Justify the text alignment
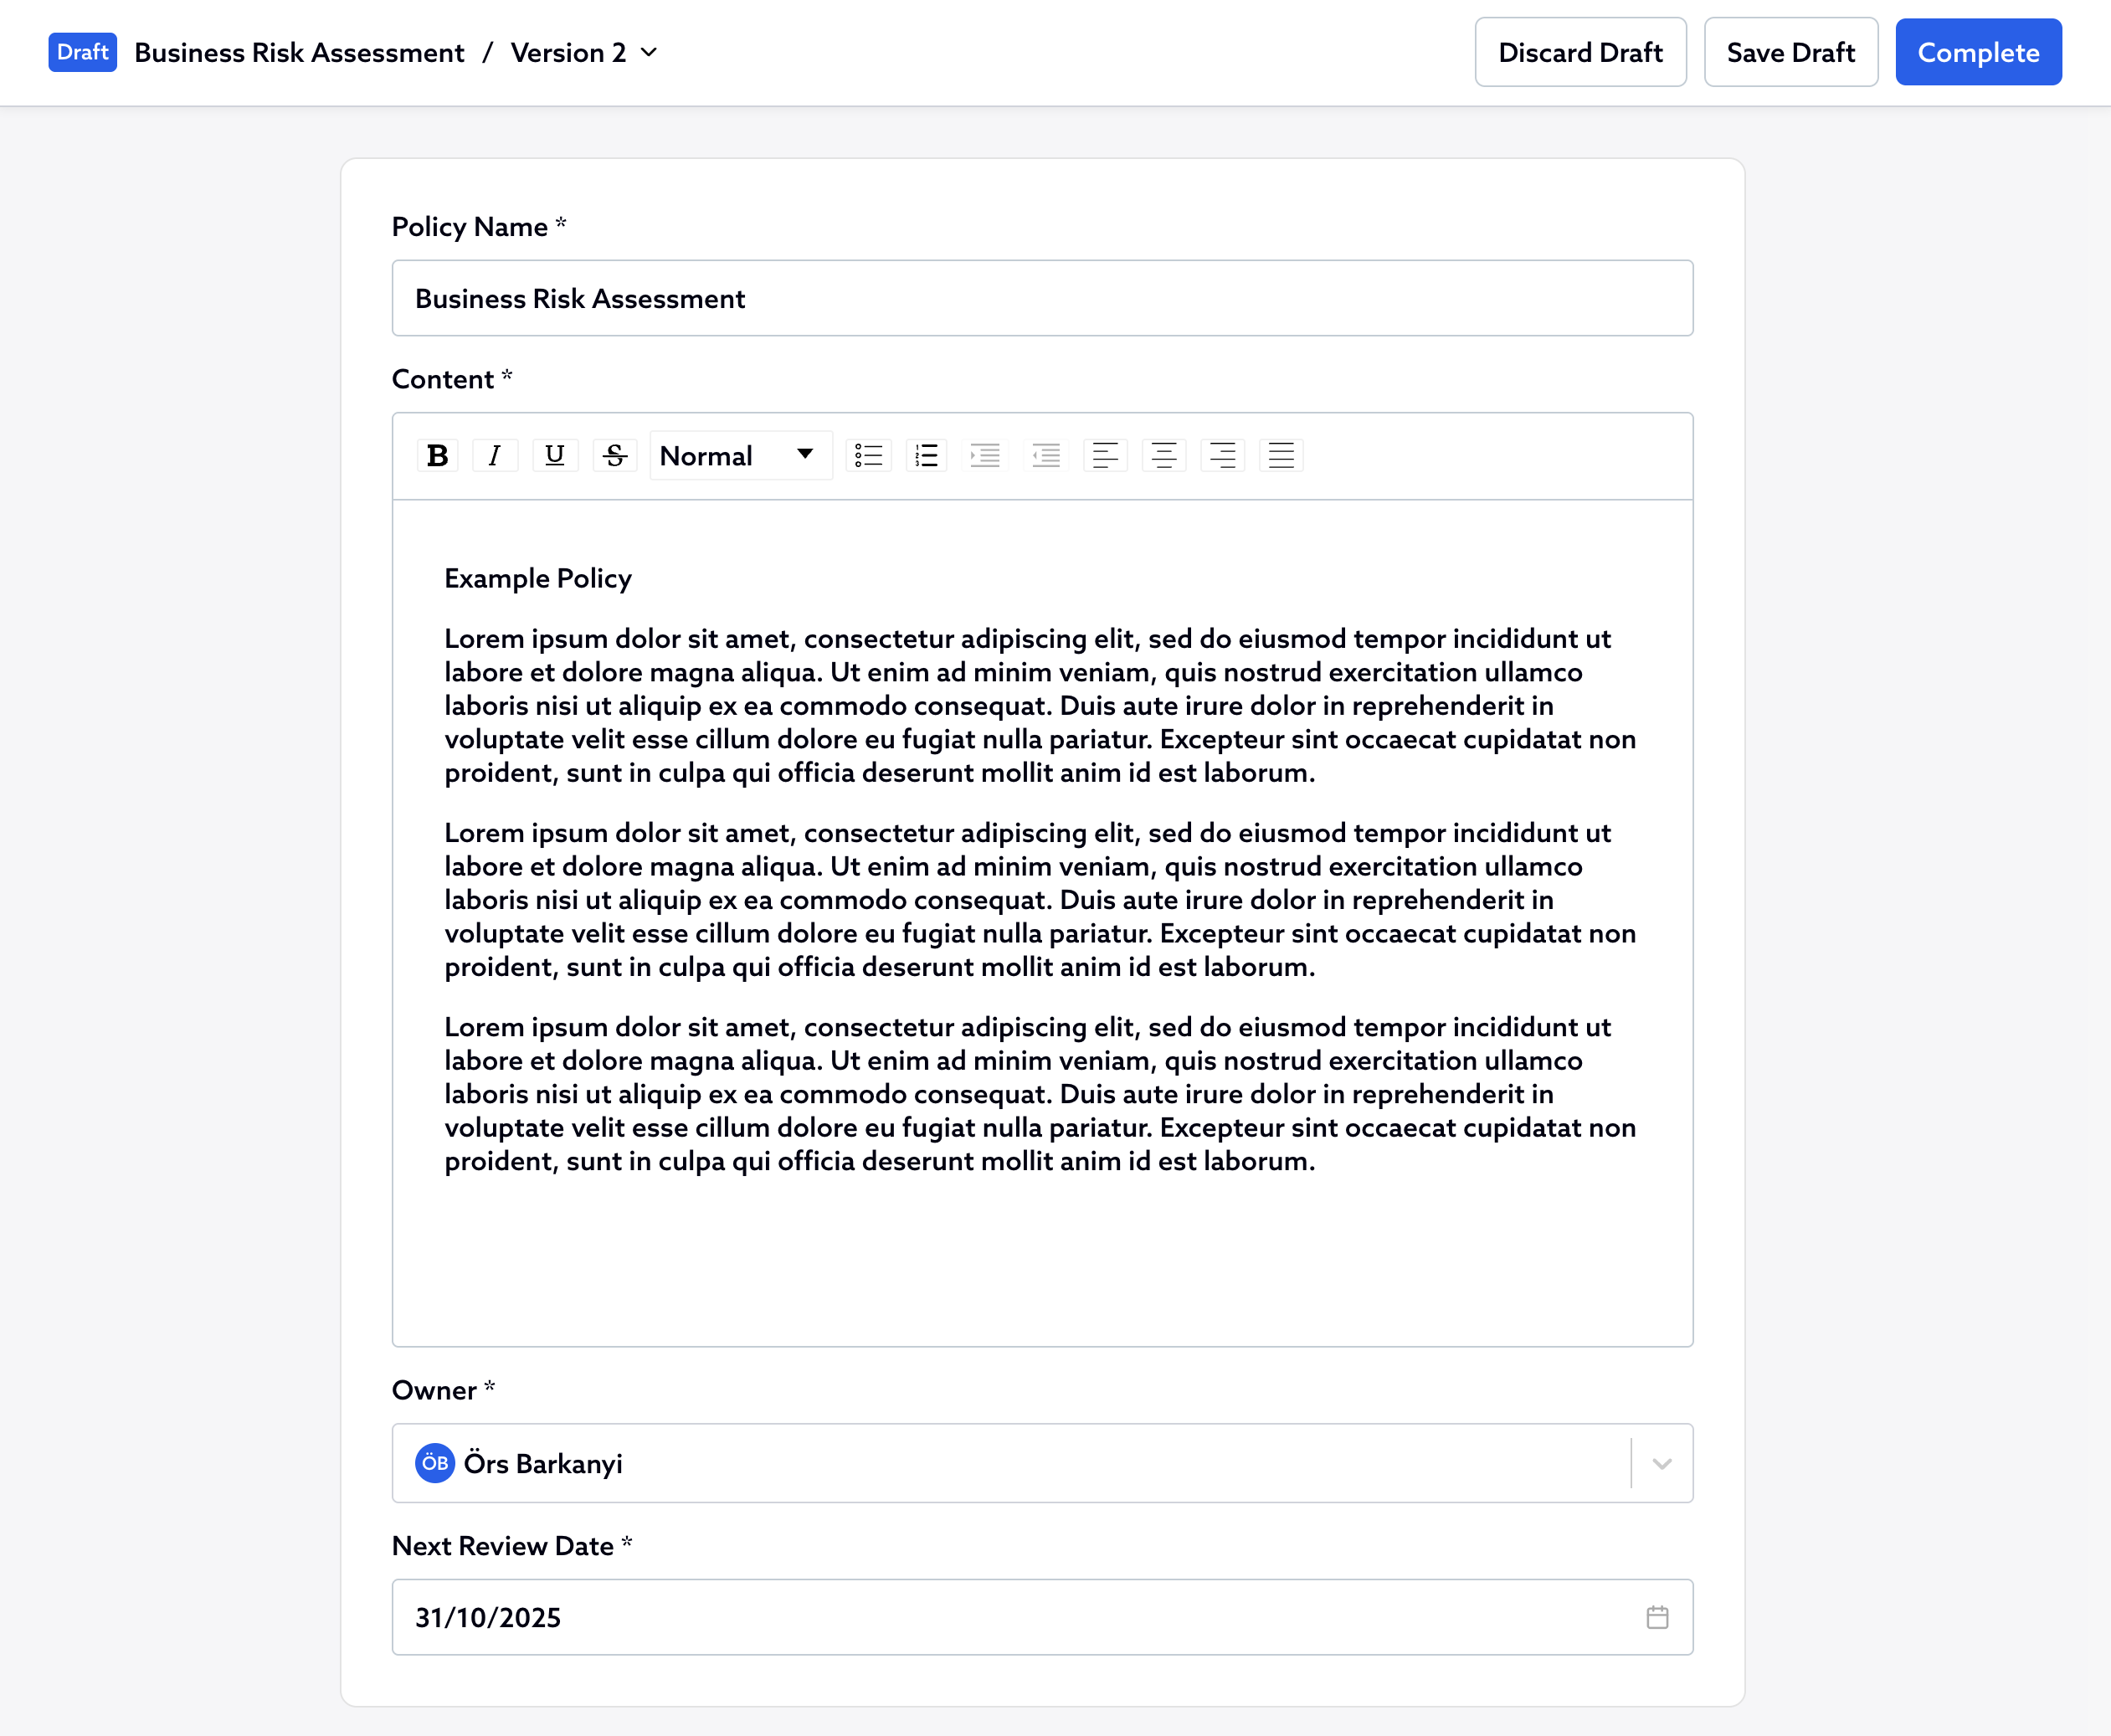 pos(1281,456)
